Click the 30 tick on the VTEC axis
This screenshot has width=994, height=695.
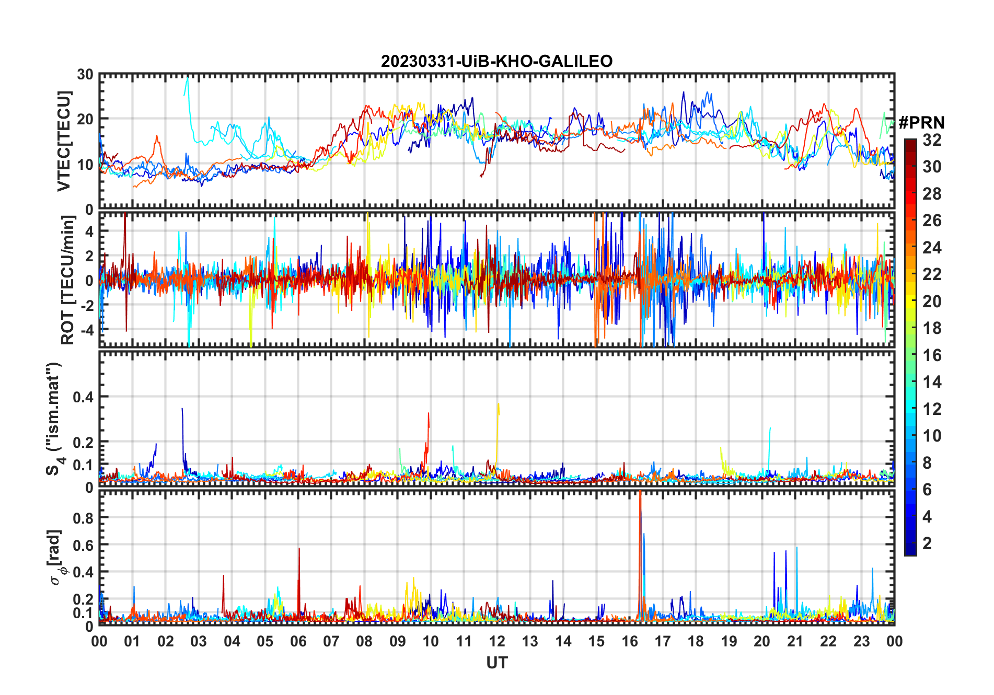85,75
